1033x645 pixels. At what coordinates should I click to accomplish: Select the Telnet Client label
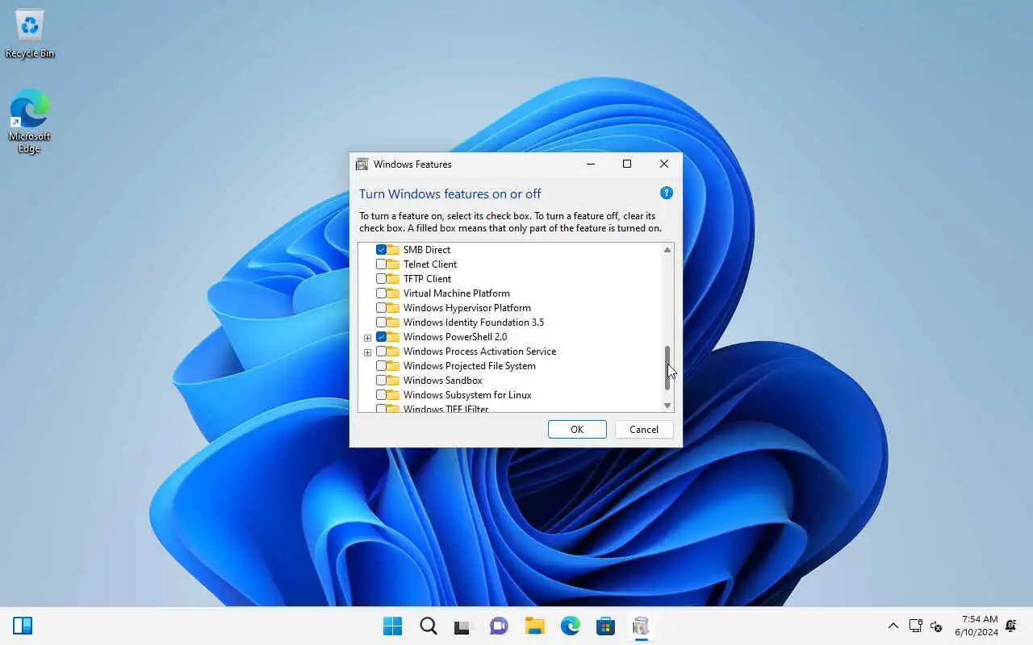coord(430,264)
